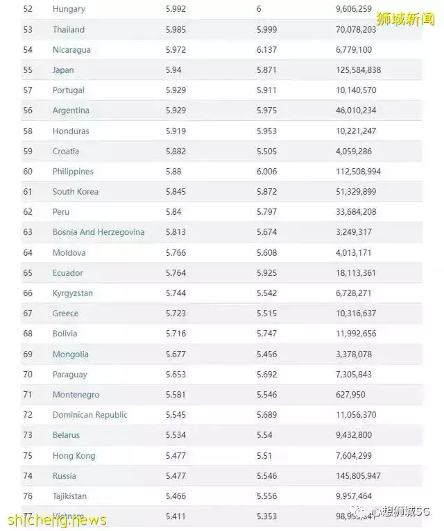Click Bosnia And Herzegovina link
This screenshot has width=444, height=531.
tap(99, 232)
